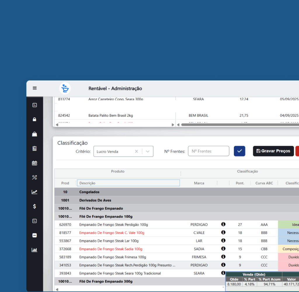Click the Rentável shopping cart logo
The image size is (299, 292).
point(65,88)
